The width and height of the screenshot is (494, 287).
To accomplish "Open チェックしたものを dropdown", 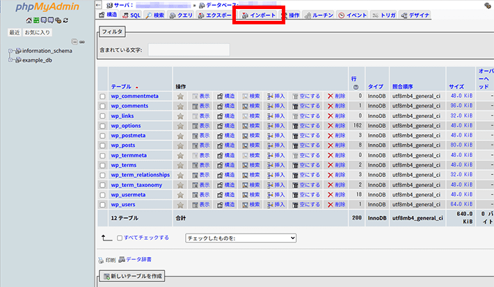I will click(241, 238).
